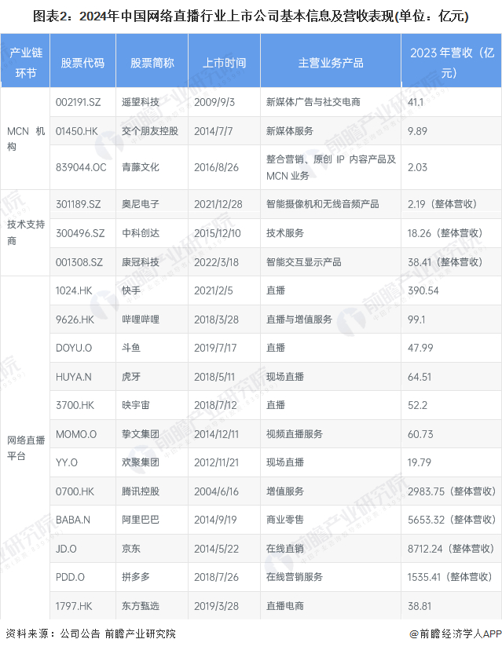Select stock code 002191.SZ

coord(79,102)
